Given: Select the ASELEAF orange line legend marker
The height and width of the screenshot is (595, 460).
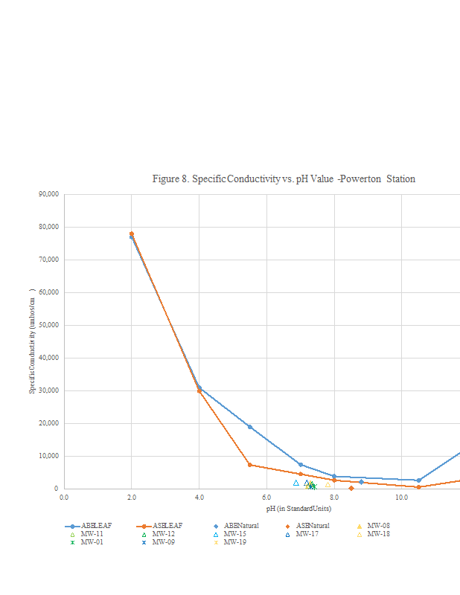Looking at the screenshot, I should (x=144, y=526).
